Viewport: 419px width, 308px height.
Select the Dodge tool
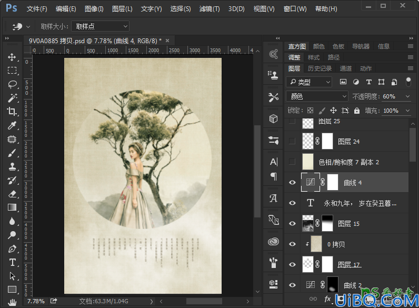pos(12,235)
